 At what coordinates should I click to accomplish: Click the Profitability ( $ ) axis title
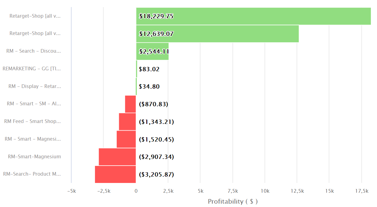(233, 202)
